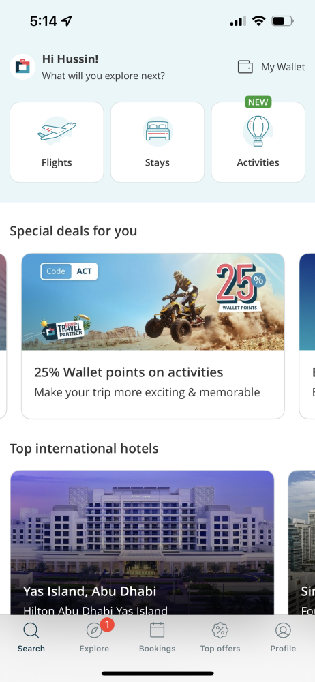The image size is (315, 682).
Task: Open the next hotel card peeking at right
Action: (301, 542)
